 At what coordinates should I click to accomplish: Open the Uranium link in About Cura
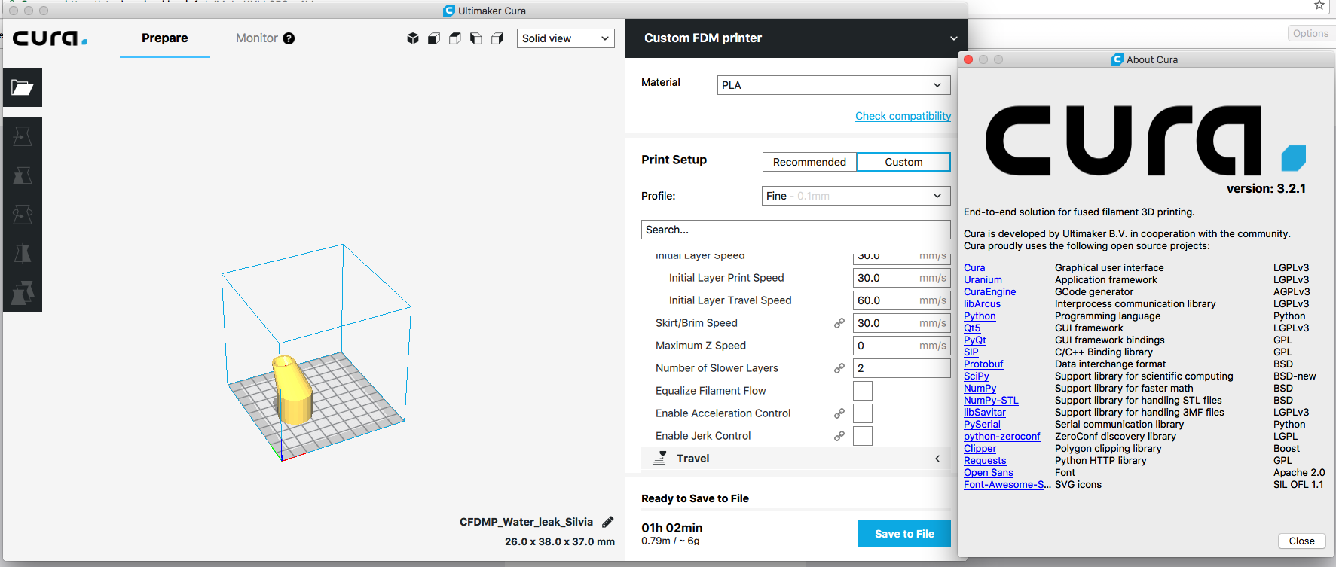click(x=983, y=280)
